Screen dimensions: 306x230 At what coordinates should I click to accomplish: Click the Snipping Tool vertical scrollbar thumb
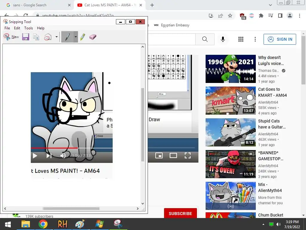pos(143,125)
